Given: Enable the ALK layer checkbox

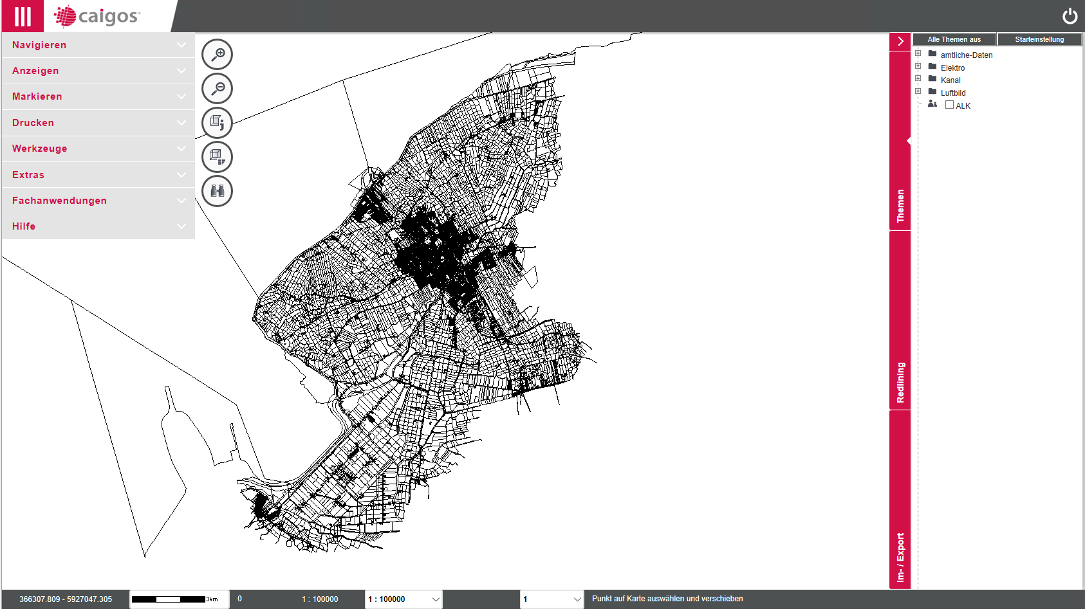Looking at the screenshot, I should coord(949,105).
